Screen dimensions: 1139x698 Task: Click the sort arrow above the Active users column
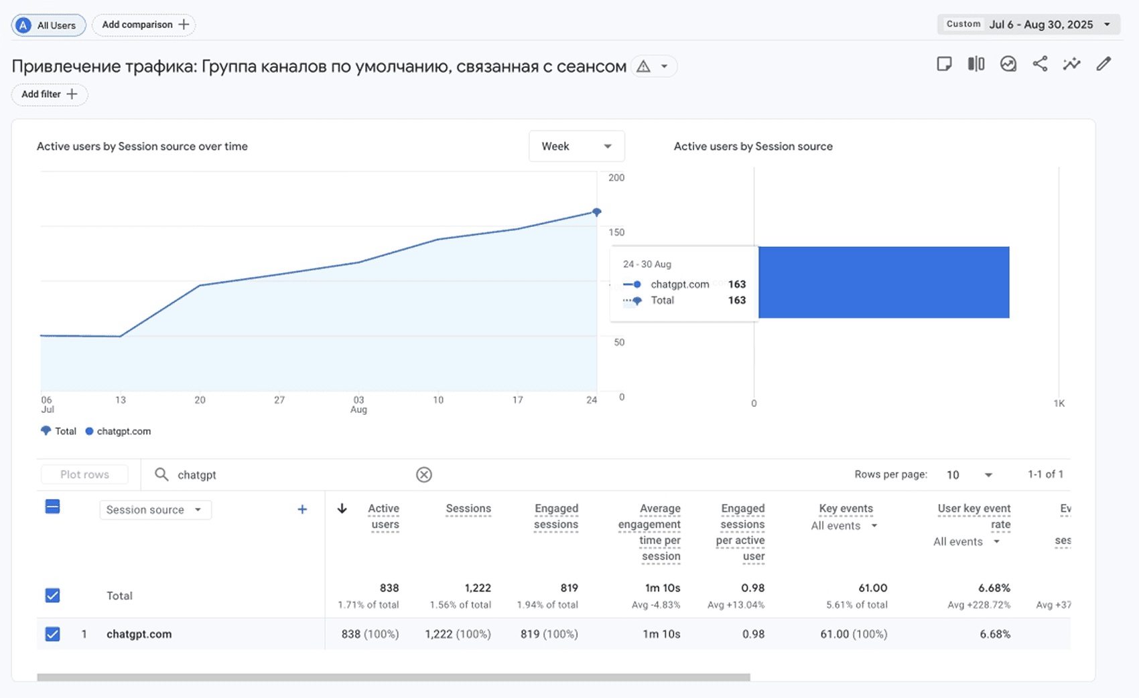tap(342, 509)
